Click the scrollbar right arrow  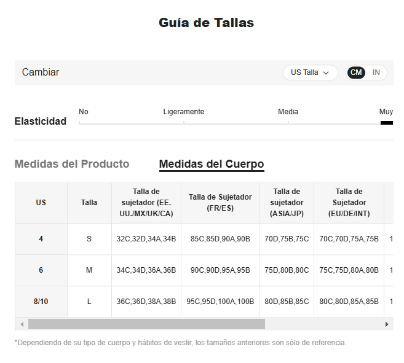[387, 324]
